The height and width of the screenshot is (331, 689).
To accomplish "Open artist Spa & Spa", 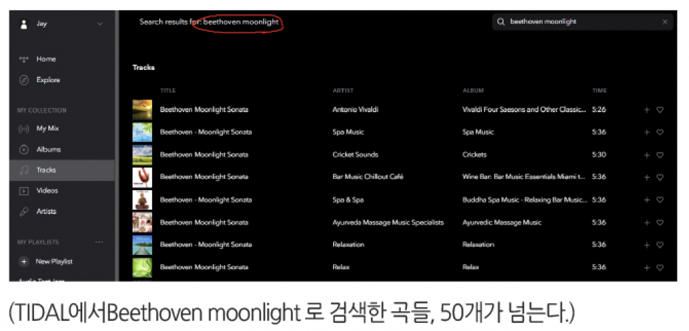I will point(348,200).
